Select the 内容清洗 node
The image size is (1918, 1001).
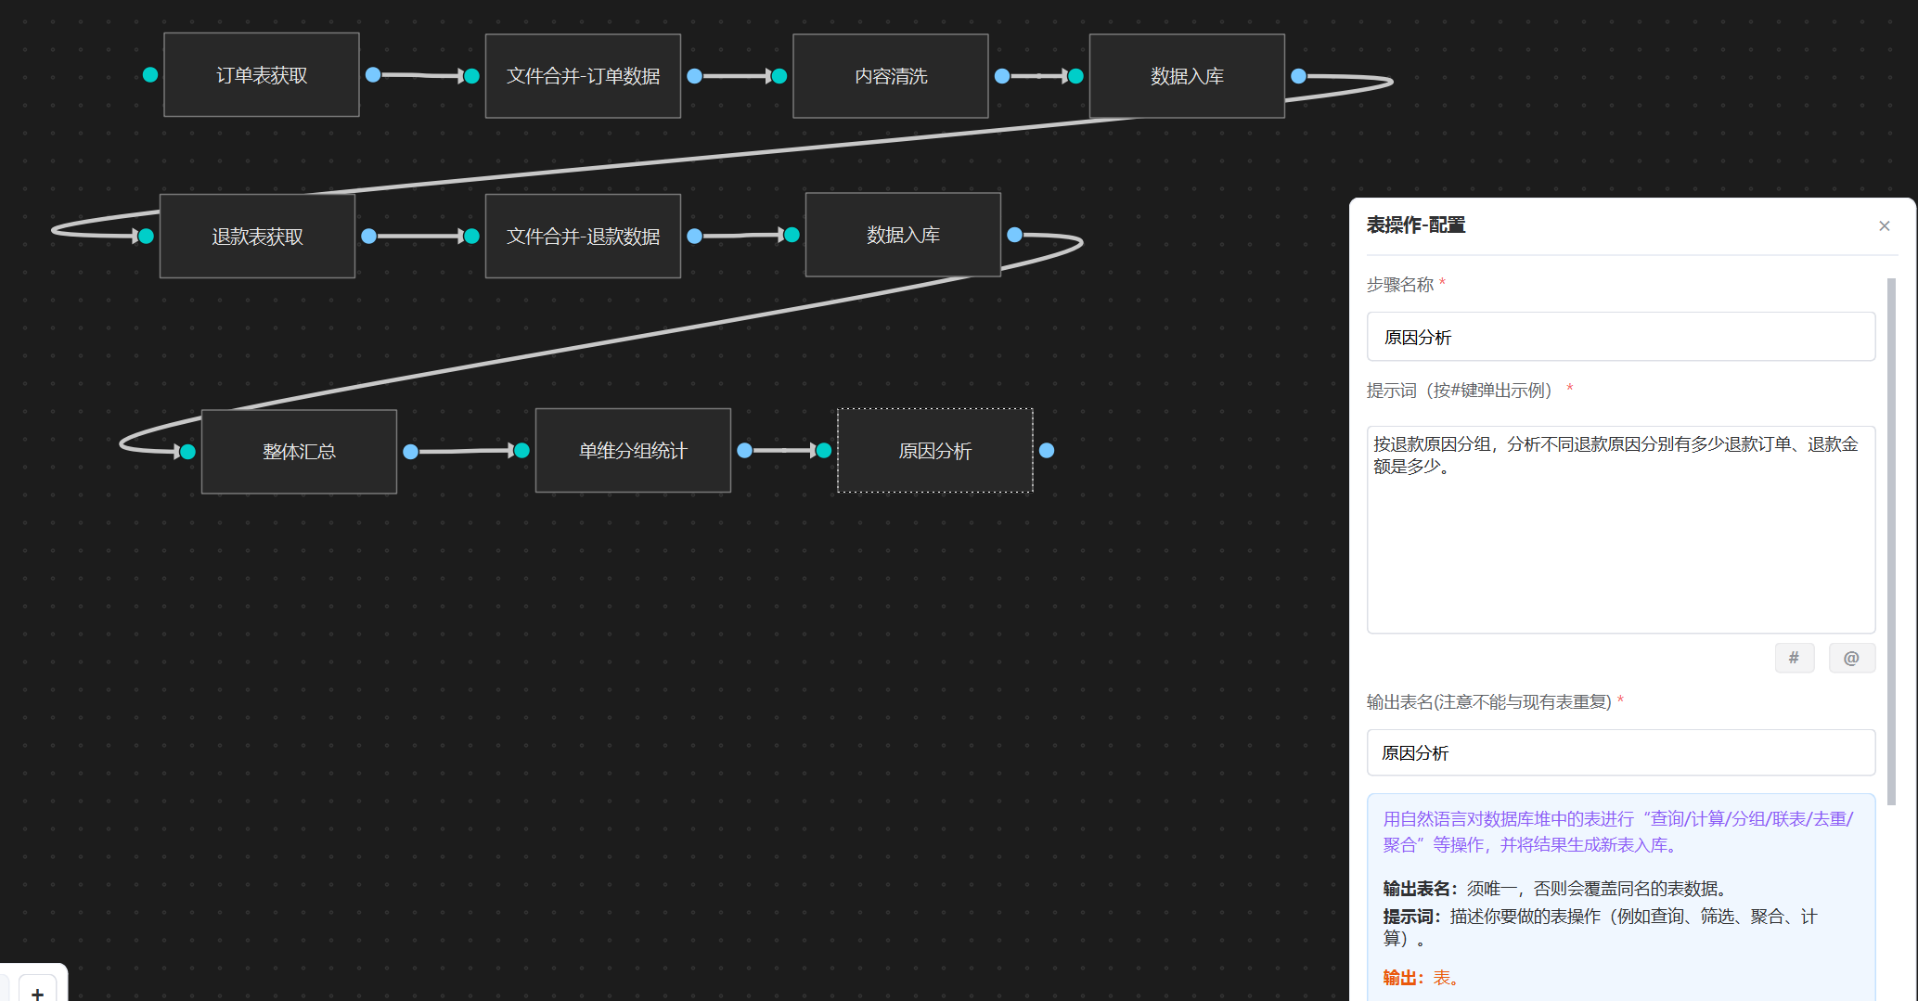click(890, 76)
